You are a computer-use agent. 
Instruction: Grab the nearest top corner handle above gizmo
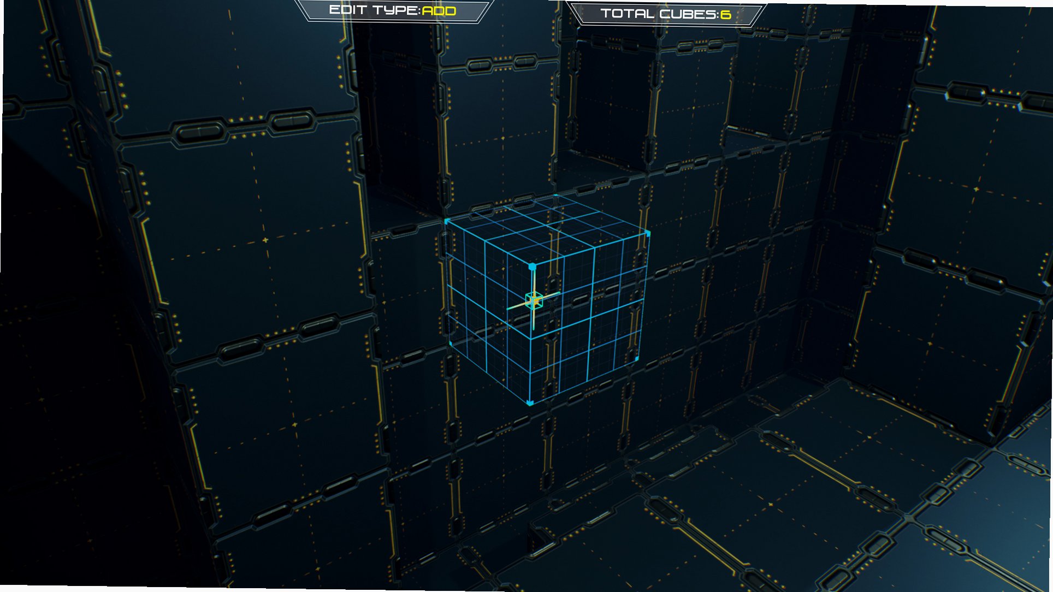tap(532, 267)
